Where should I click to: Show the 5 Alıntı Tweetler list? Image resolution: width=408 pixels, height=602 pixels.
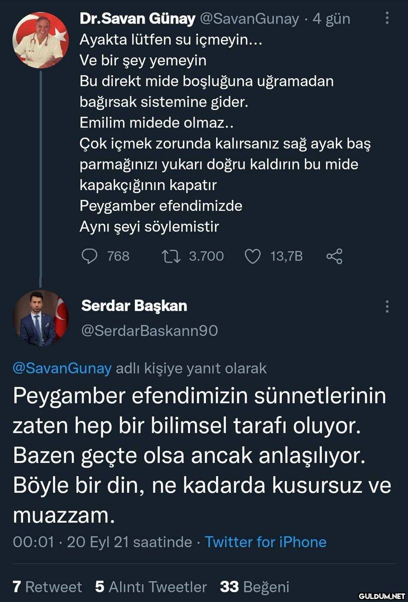pyautogui.click(x=151, y=586)
